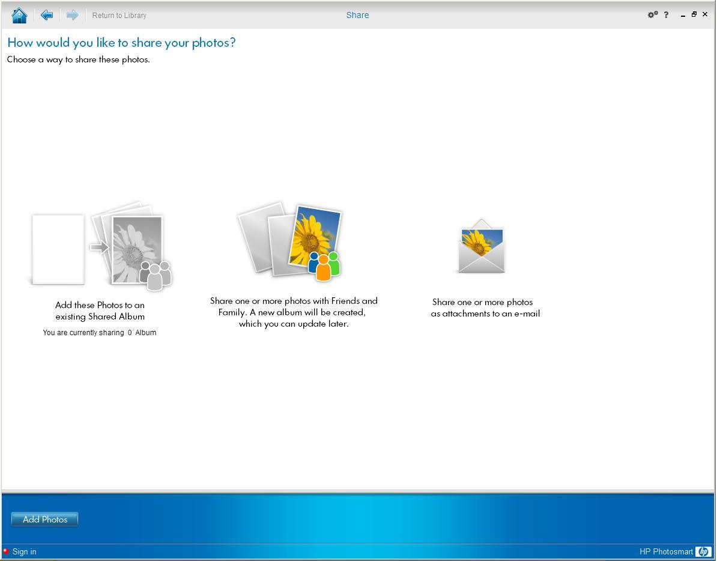Viewport: 717px width, 561px height.
Task: Restore down the application window
Action: coord(694,14)
